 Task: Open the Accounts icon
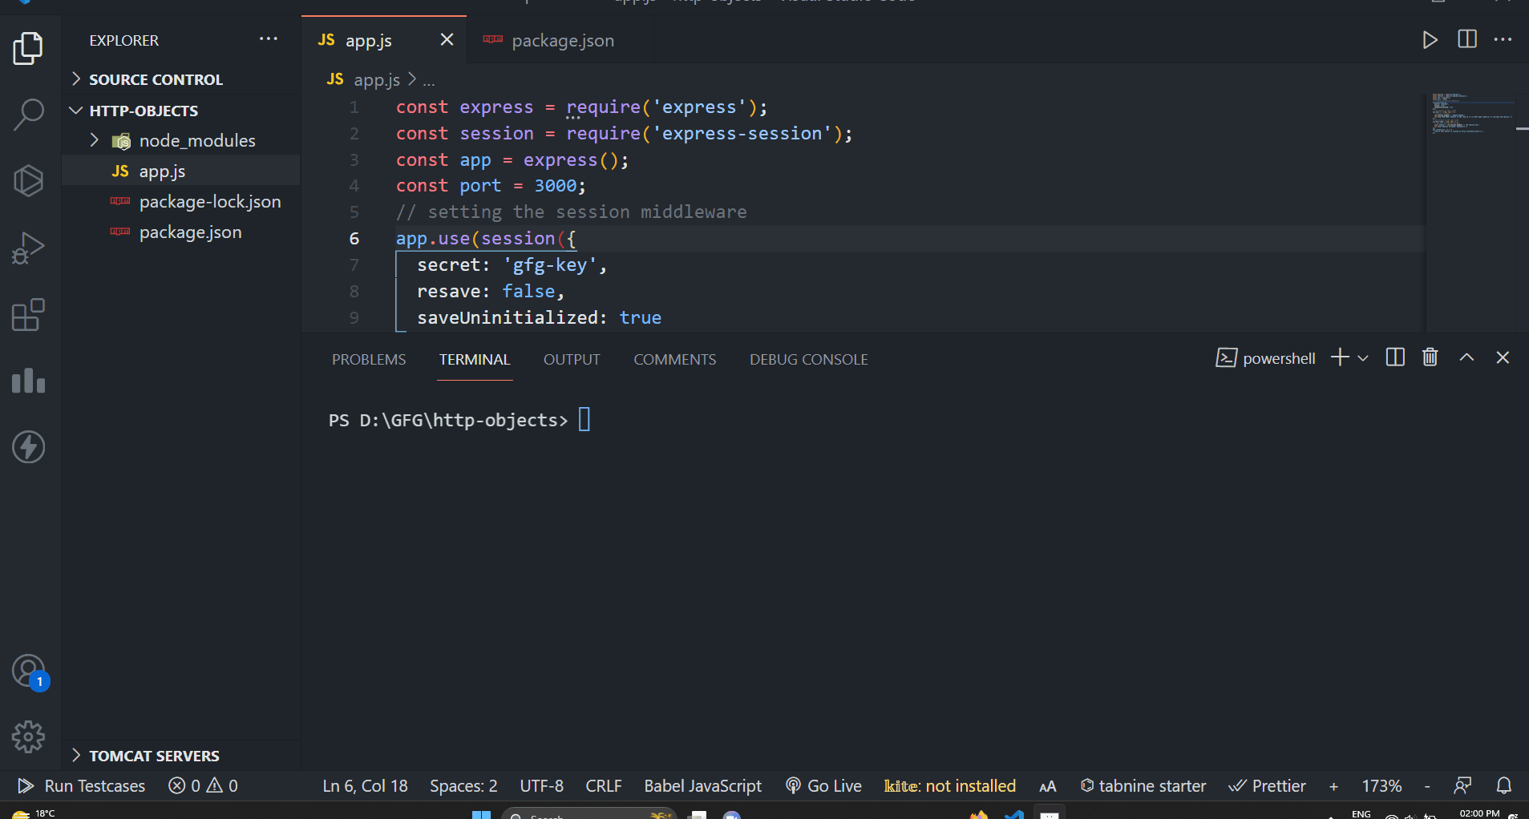pyautogui.click(x=29, y=671)
